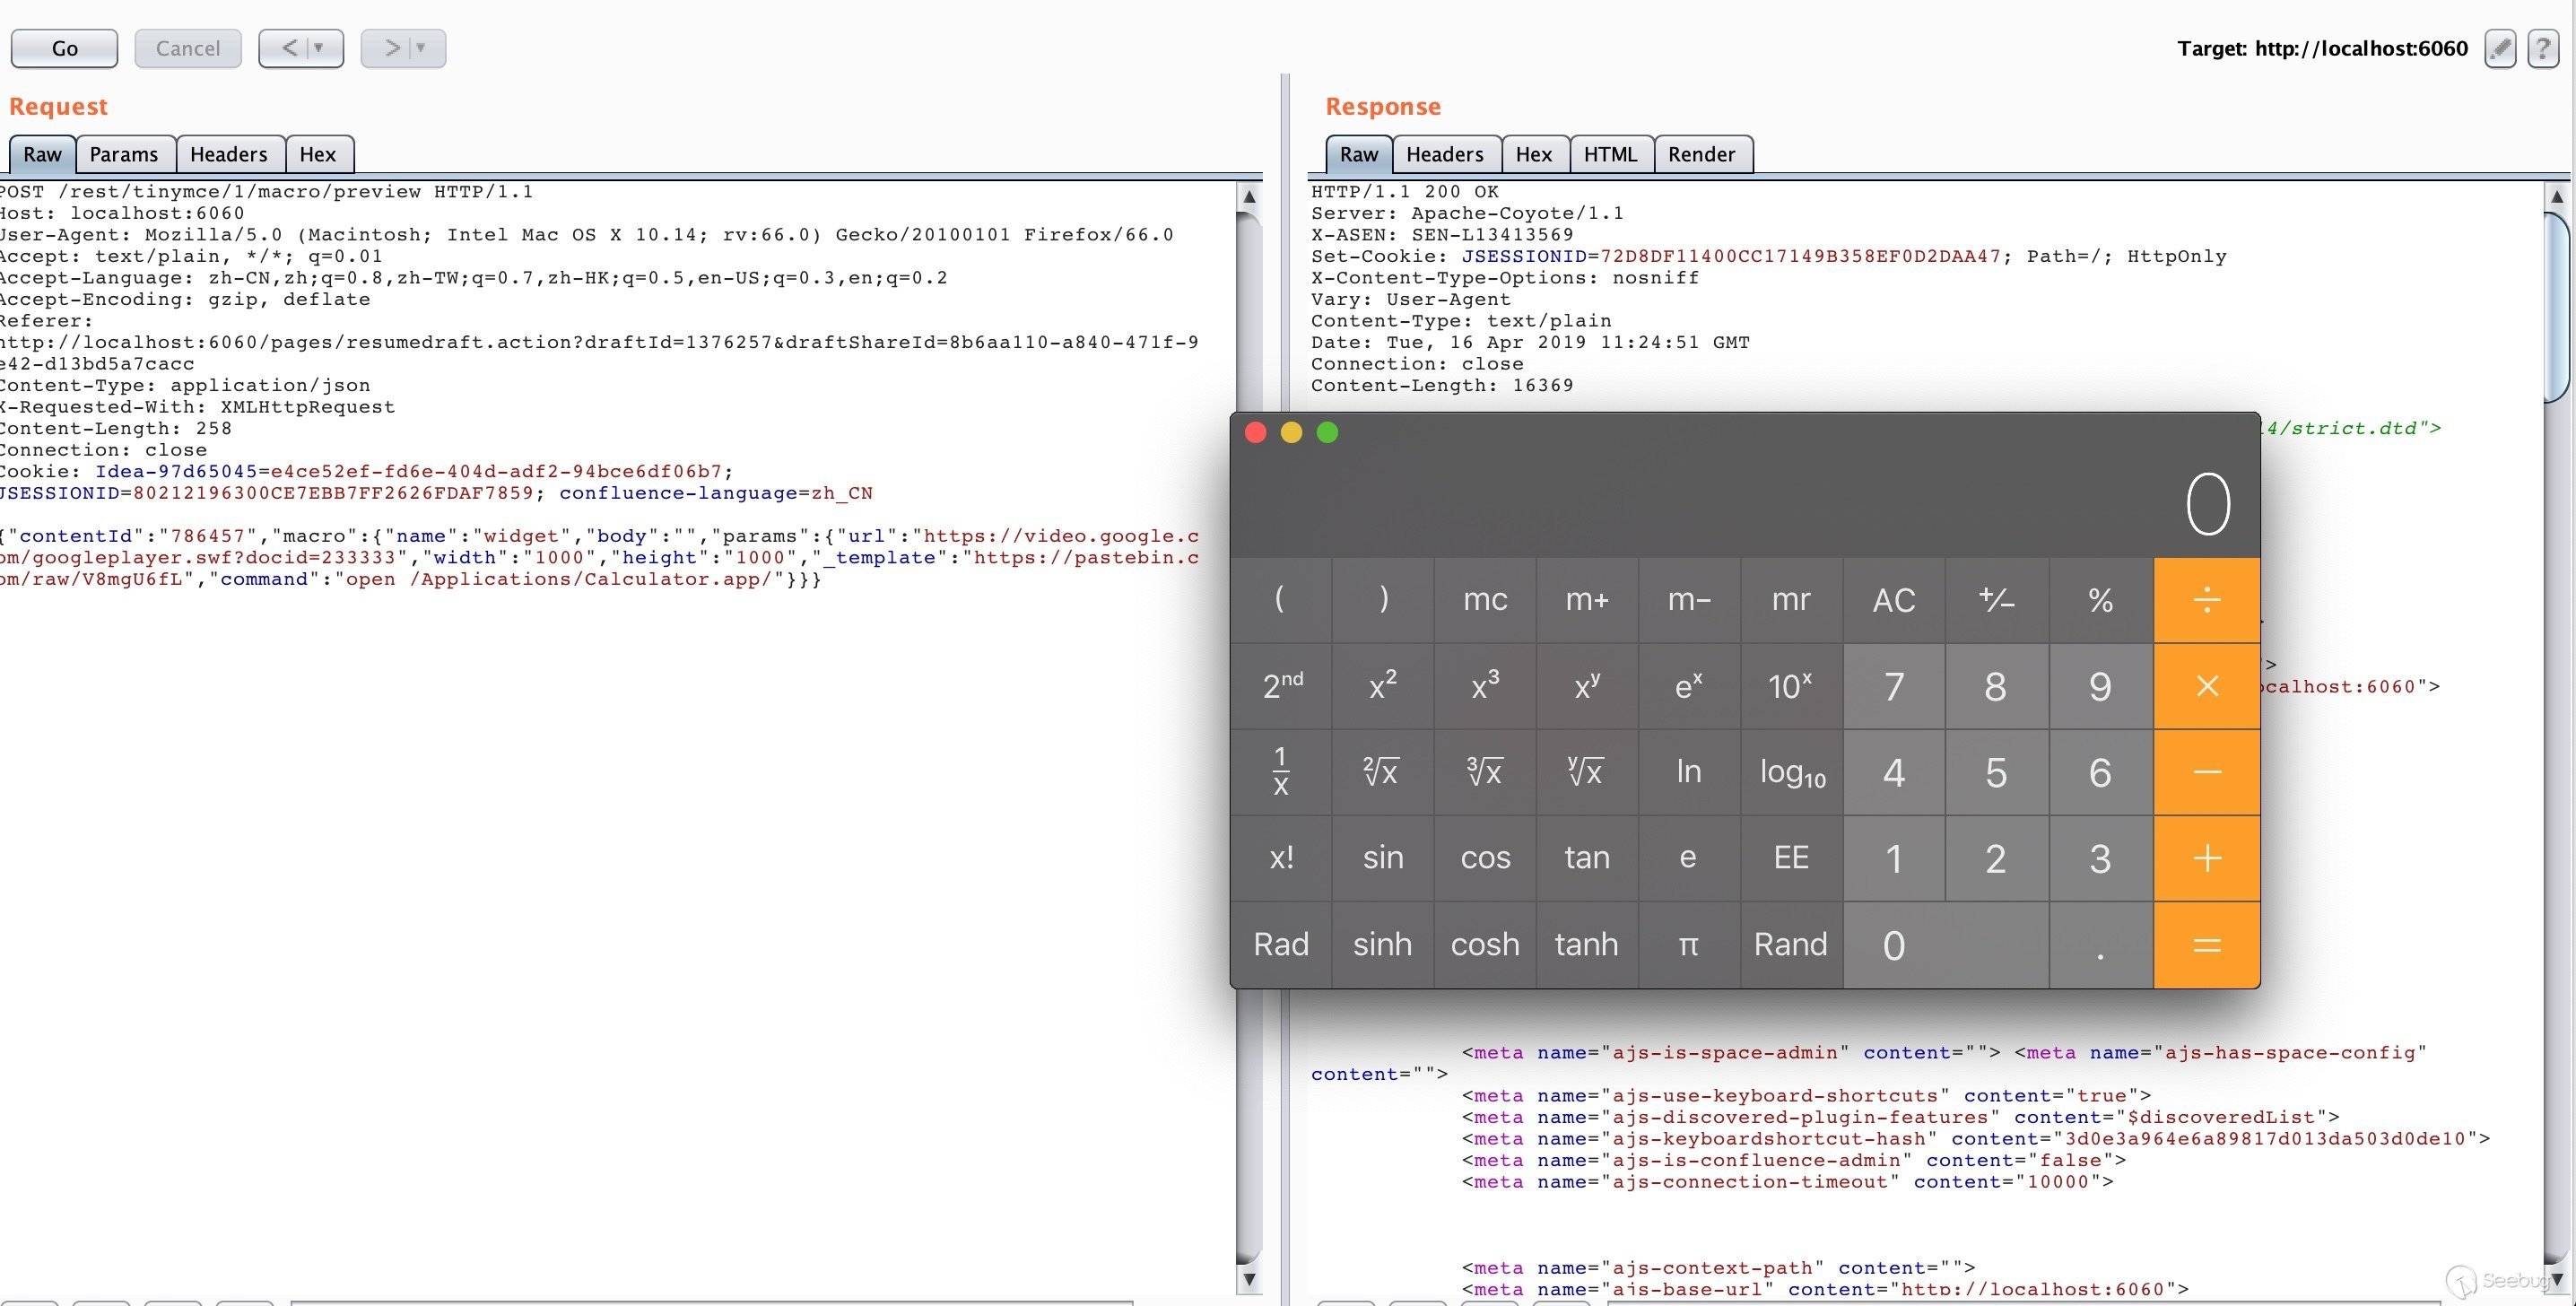The height and width of the screenshot is (1306, 2576).
Task: Click request pane scroll up arrow
Action: (1249, 197)
